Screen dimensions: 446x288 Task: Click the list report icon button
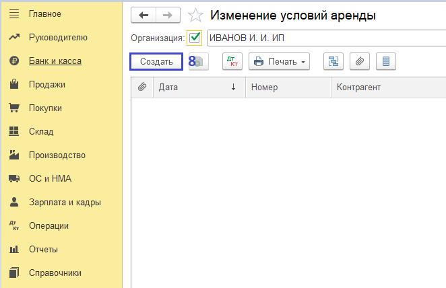[386, 62]
